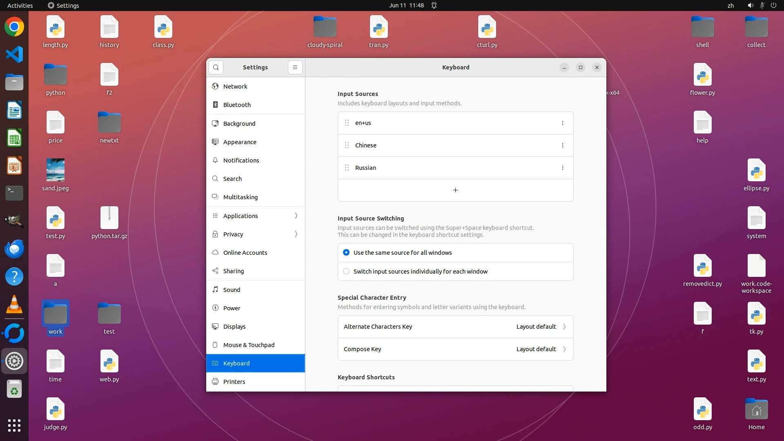Select Use the same source for all windows

coord(346,253)
